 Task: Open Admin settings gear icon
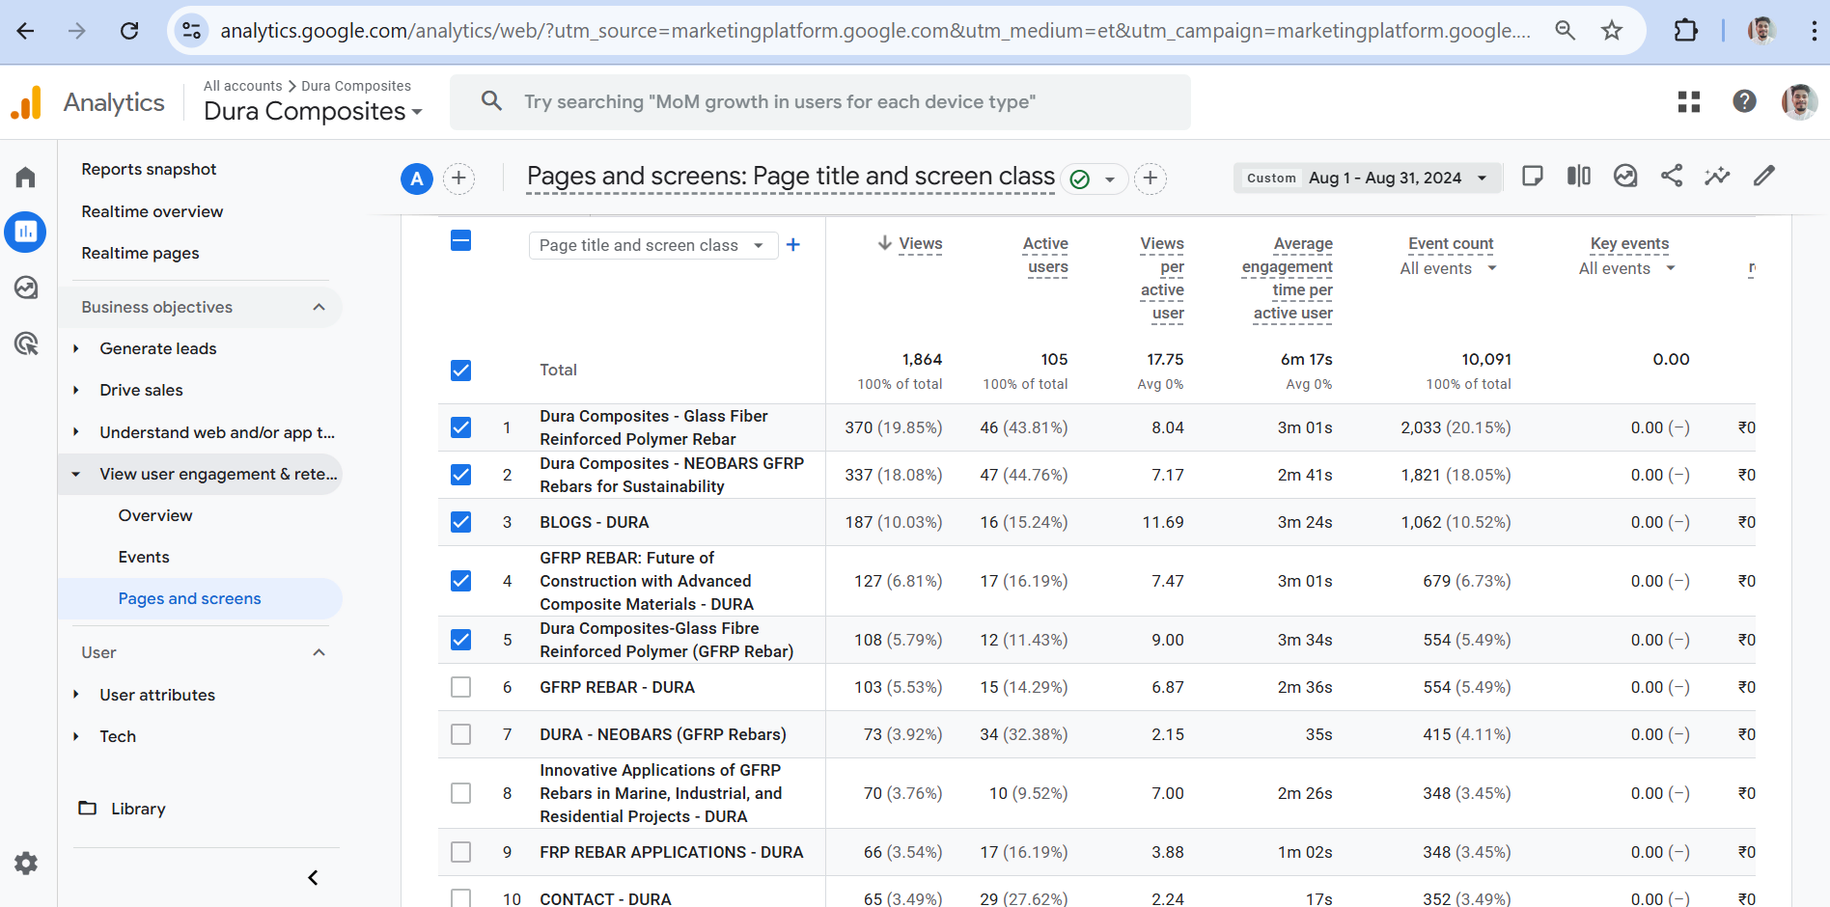tap(26, 863)
